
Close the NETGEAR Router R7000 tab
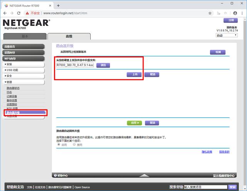point(50,5)
